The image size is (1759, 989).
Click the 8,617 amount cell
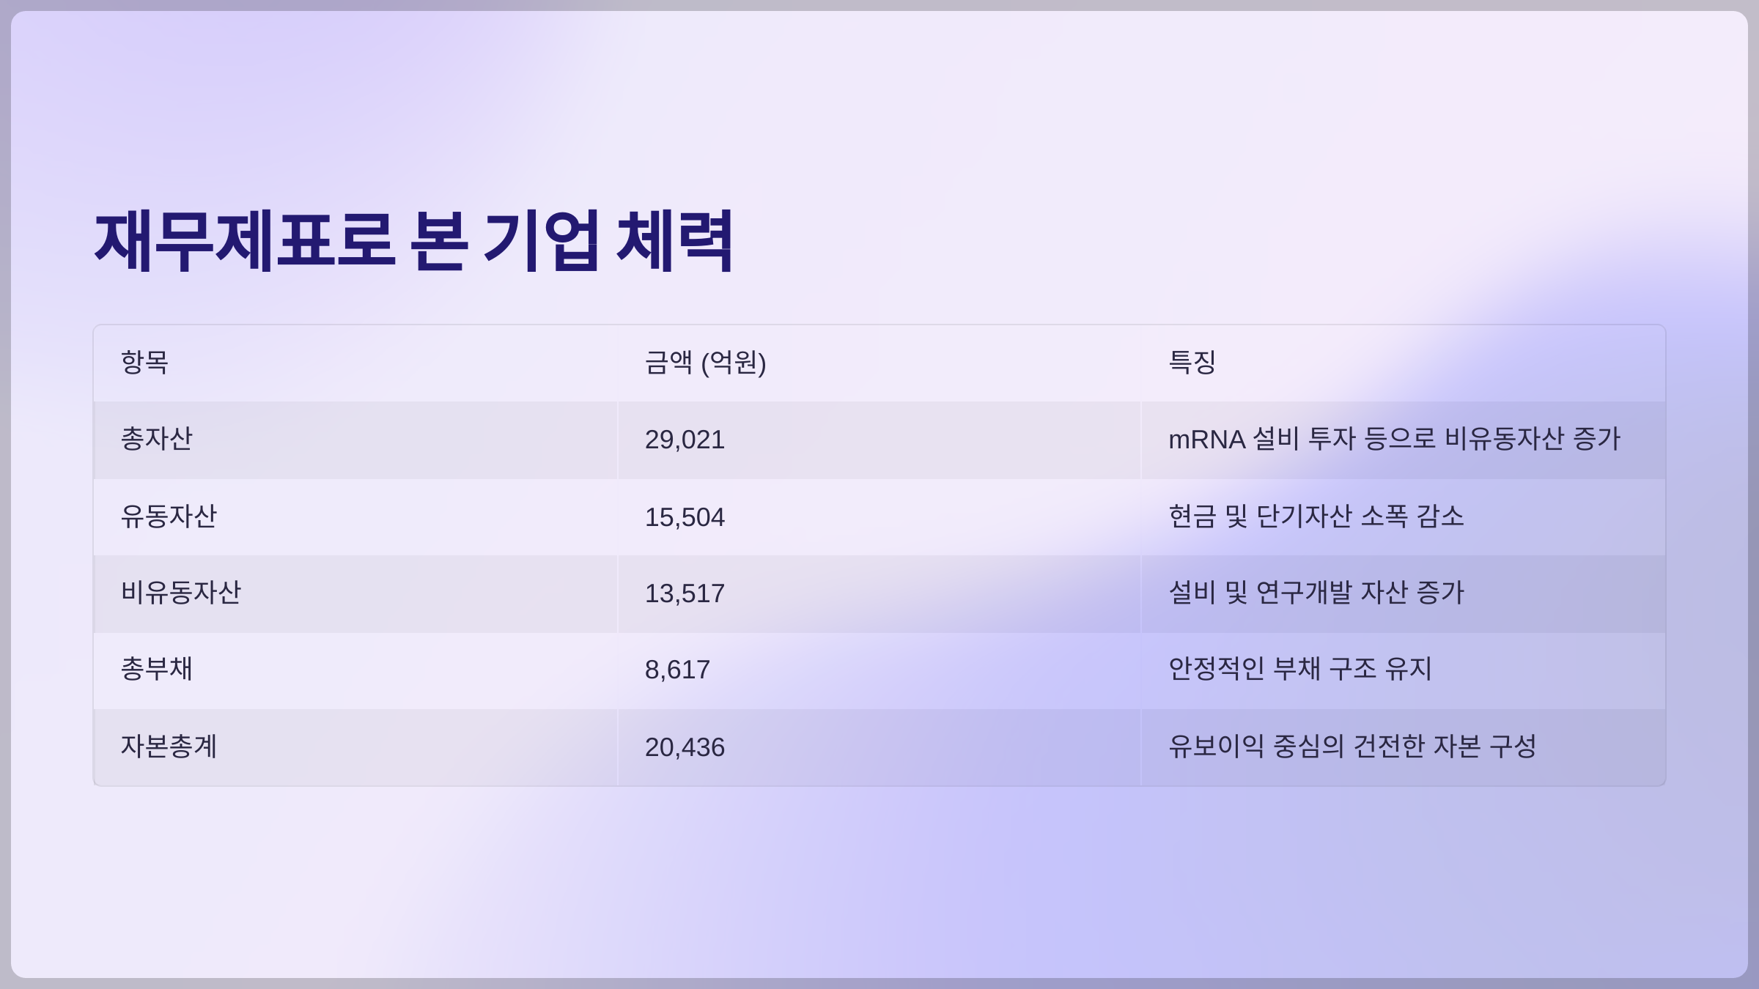677,670
